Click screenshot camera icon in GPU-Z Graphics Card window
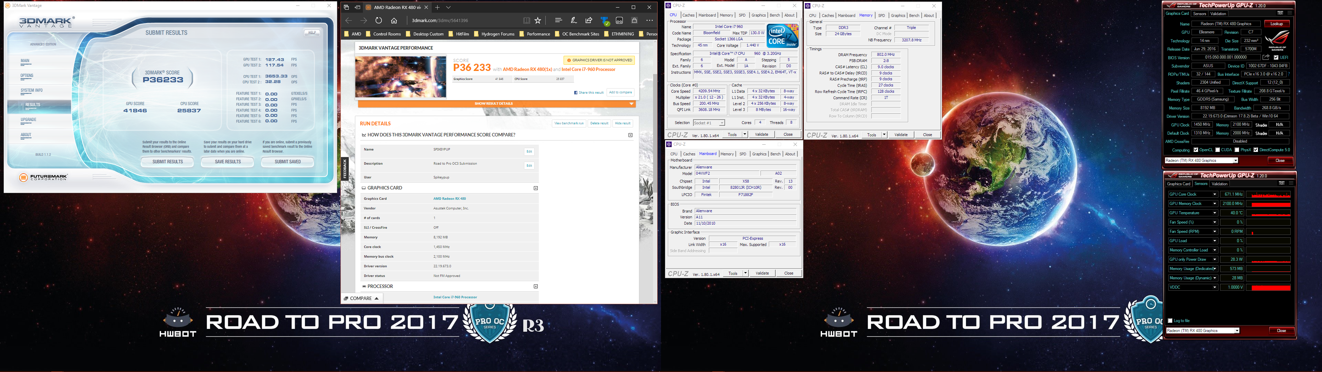 click(1280, 13)
